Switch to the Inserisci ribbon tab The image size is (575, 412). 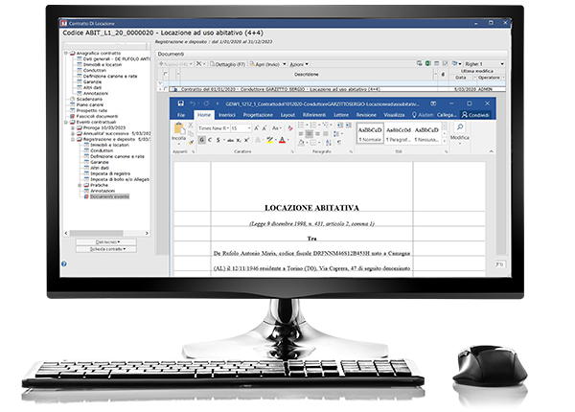[x=228, y=113]
